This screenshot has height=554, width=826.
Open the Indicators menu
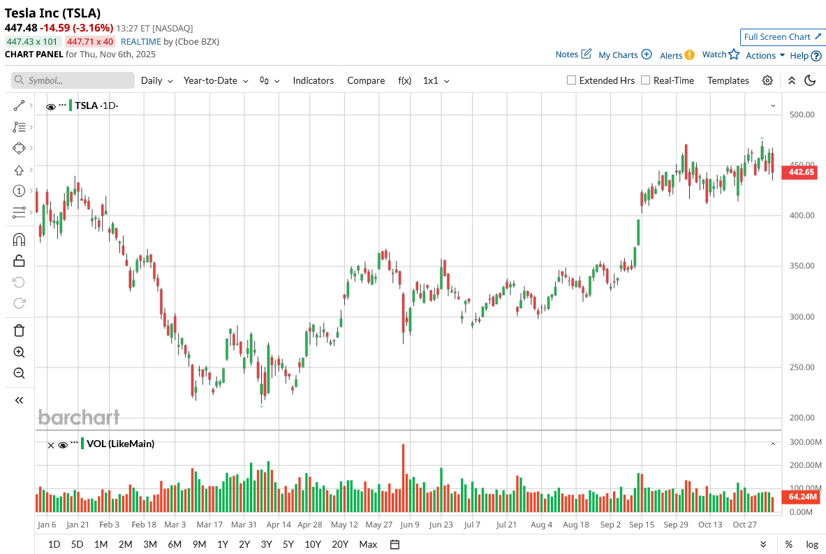[314, 80]
